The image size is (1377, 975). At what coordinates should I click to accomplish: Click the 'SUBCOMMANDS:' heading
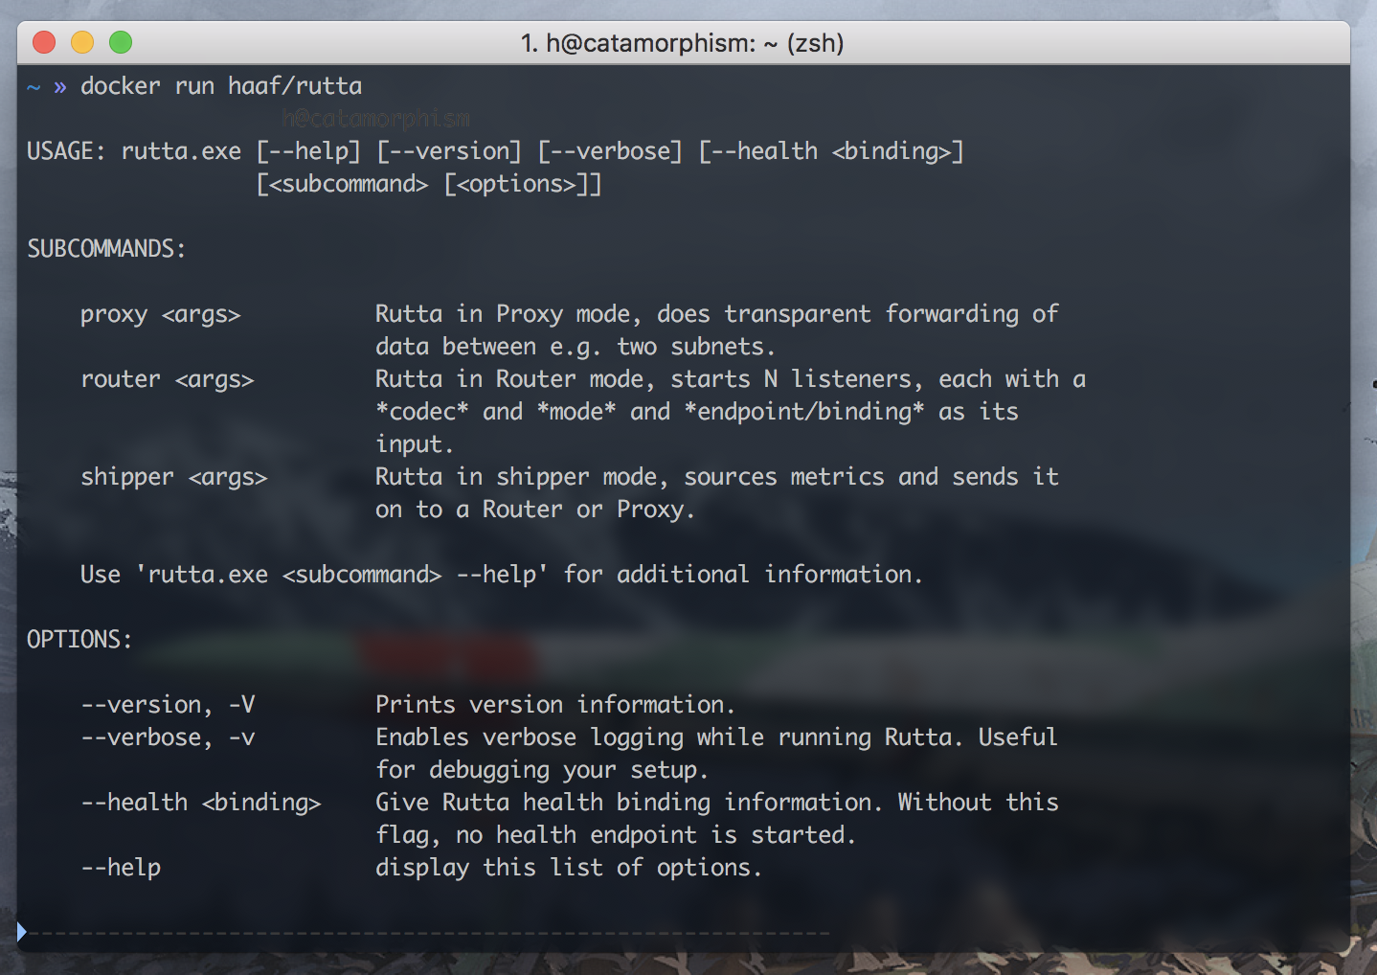pos(105,249)
